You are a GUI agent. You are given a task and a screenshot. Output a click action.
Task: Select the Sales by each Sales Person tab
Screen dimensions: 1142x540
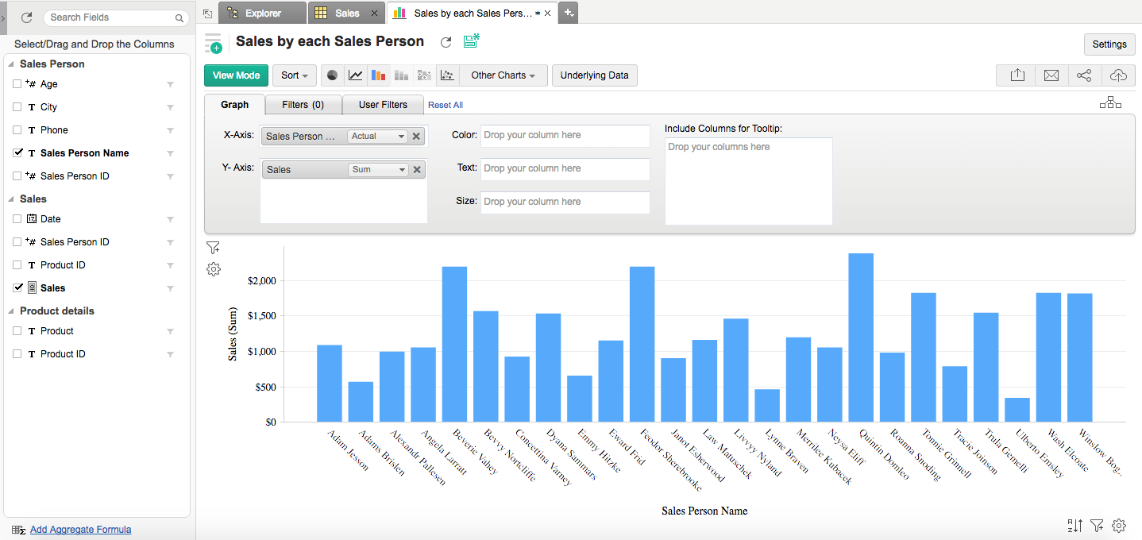click(473, 13)
